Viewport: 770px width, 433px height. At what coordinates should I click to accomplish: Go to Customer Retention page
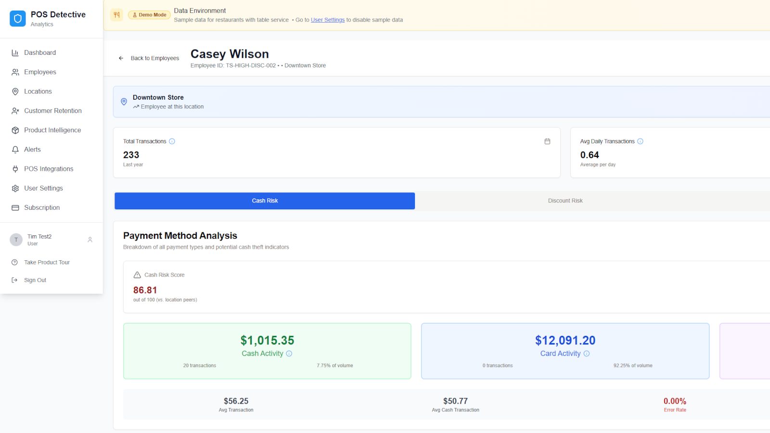coord(53,111)
